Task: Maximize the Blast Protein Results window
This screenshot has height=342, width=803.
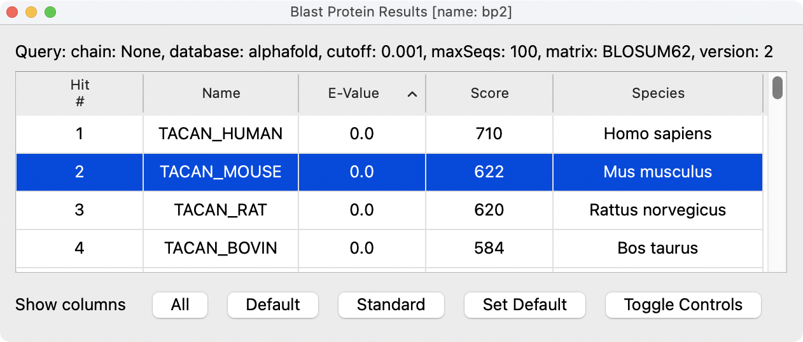Action: pyautogui.click(x=50, y=12)
